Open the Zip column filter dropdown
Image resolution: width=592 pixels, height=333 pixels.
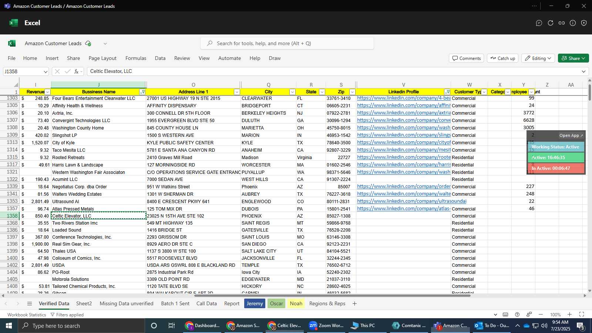(x=352, y=92)
